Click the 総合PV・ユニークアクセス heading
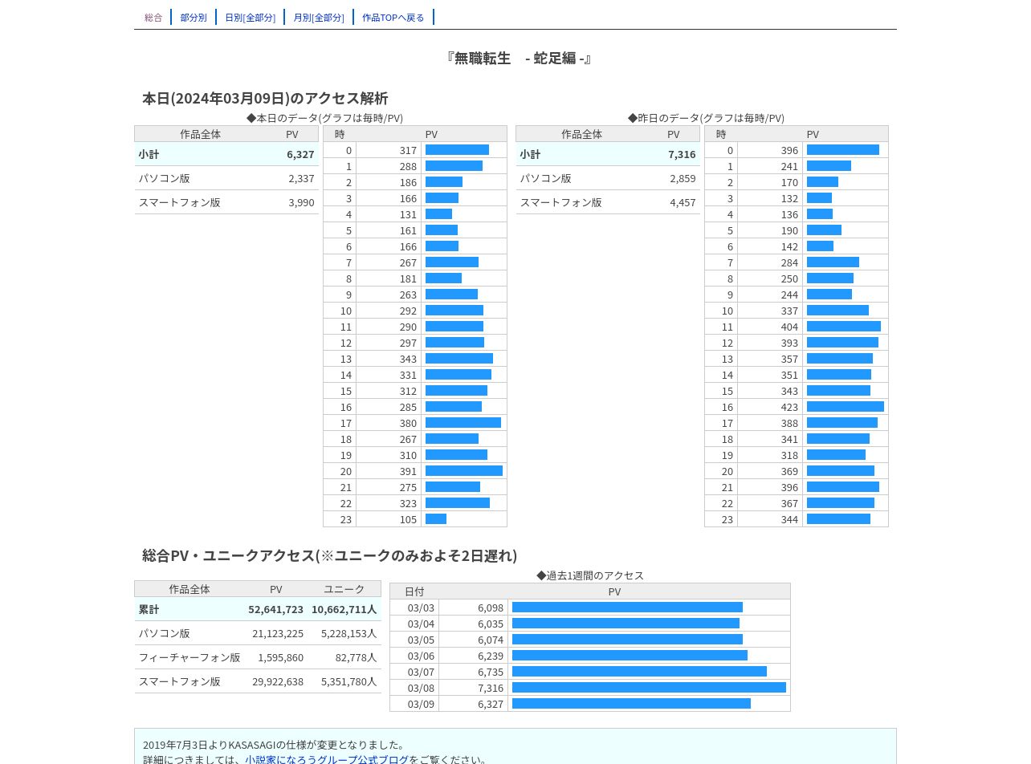Image resolution: width=1031 pixels, height=764 pixels. click(330, 555)
